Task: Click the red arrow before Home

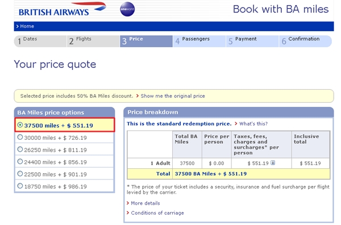Action: [18, 26]
